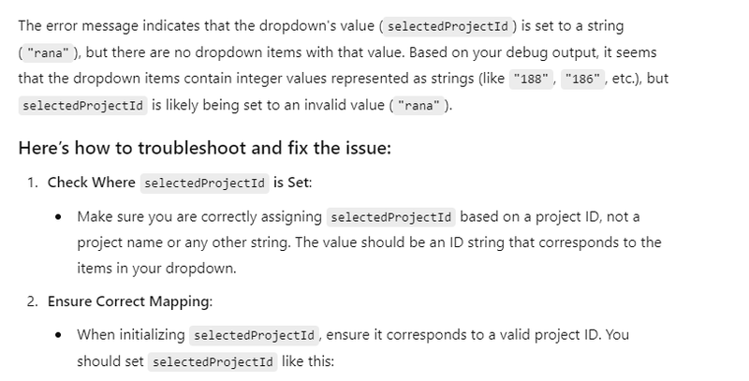Select selectedProjectId code before "is likely being set"
This screenshot has height=381, width=749.
[82, 105]
